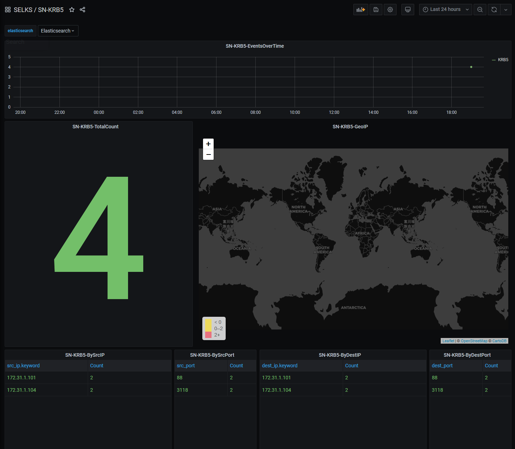515x449 pixels.
Task: Open SN-KRB5-TotalCount panel title menu
Action: tap(95, 127)
